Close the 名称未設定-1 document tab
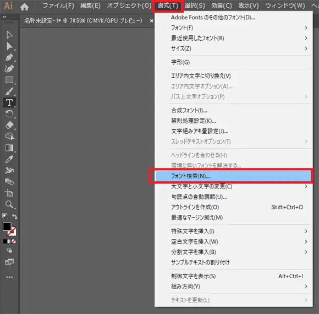The width and height of the screenshot is (319, 314). click(151, 20)
